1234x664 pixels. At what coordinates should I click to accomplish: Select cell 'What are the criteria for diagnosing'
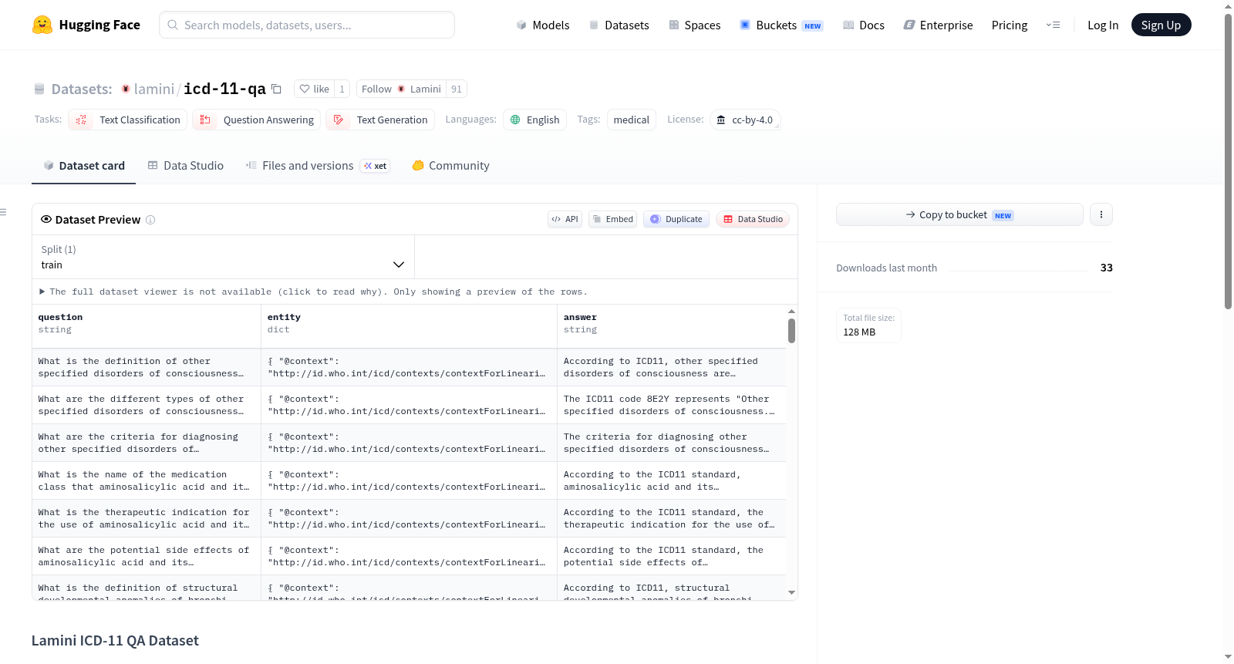[x=147, y=443]
